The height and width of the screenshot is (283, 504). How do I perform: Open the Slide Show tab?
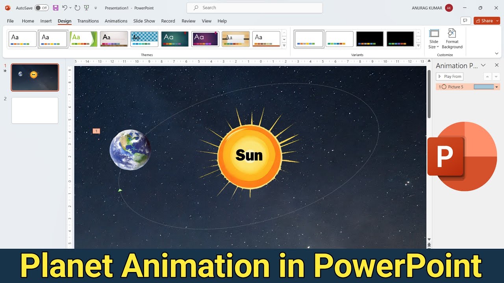(144, 21)
